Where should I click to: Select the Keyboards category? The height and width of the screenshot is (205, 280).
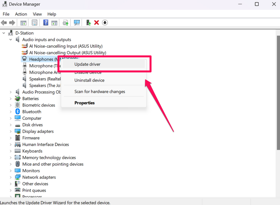click(32, 151)
